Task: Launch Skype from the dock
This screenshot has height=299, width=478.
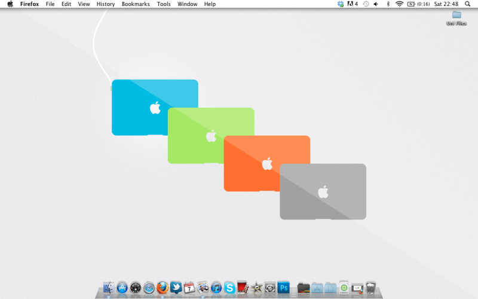Action: click(x=229, y=288)
